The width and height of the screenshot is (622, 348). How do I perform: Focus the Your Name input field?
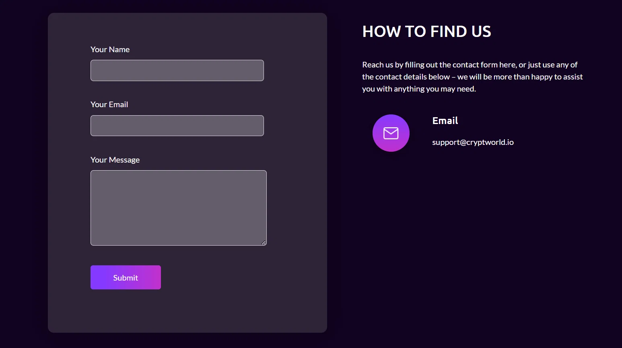(177, 70)
